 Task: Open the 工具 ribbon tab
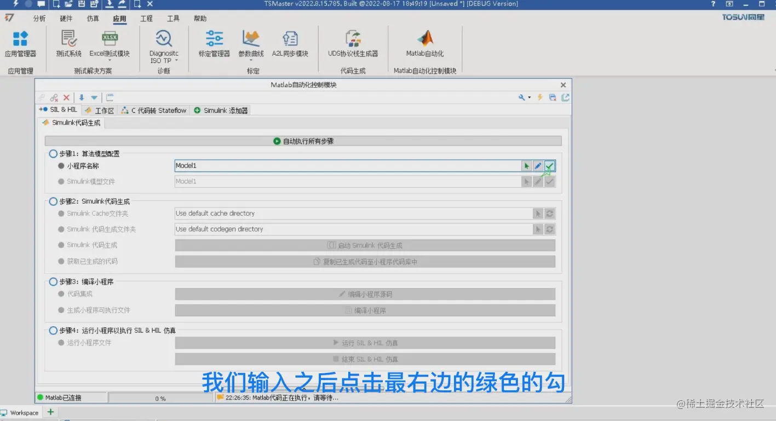pos(173,19)
